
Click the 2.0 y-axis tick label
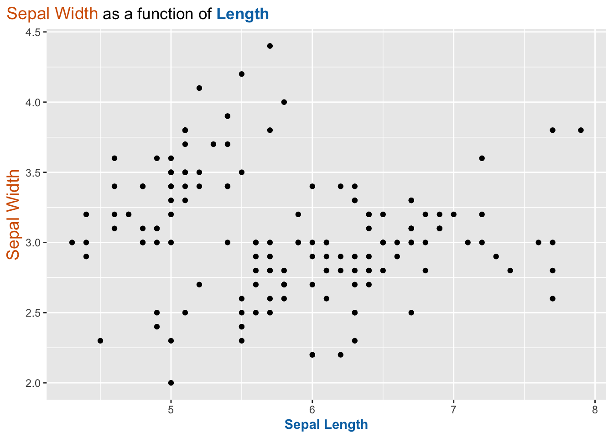34,383
